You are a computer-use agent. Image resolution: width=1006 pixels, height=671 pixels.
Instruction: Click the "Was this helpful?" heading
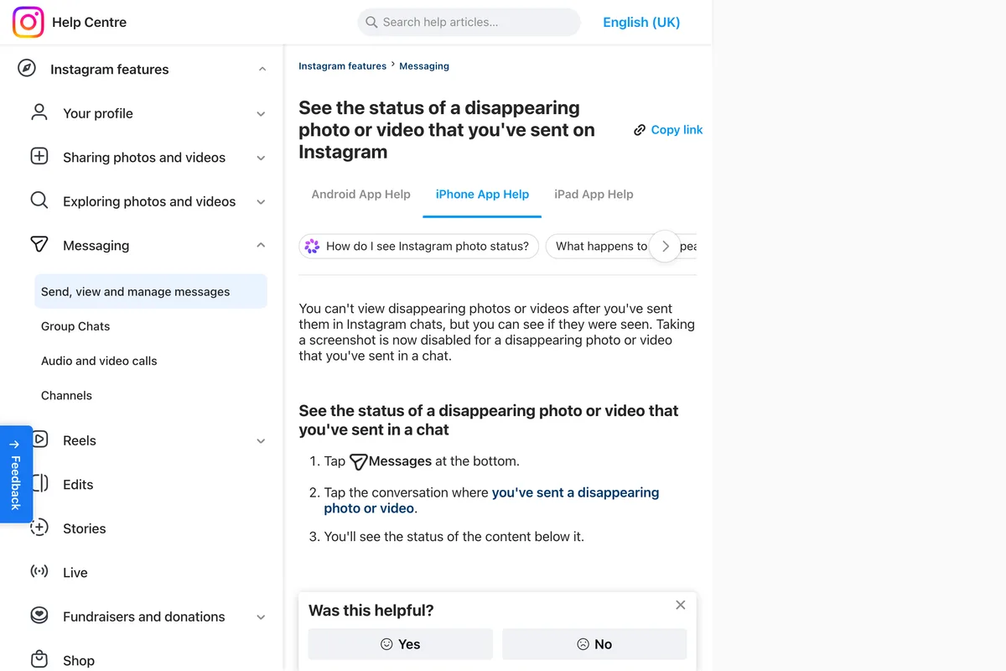pos(371,611)
